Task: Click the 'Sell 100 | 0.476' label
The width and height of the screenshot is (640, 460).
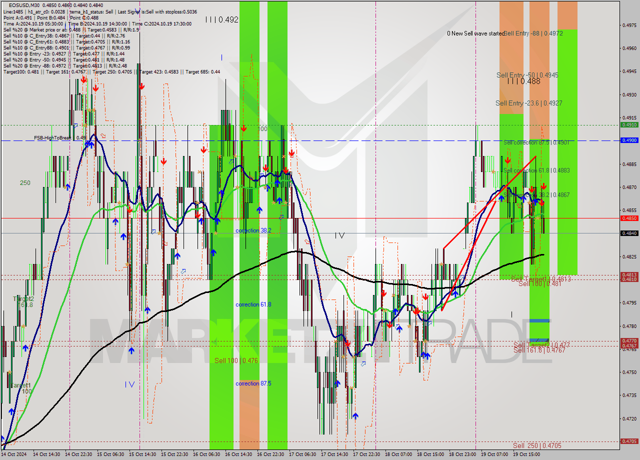Action: tap(236, 360)
